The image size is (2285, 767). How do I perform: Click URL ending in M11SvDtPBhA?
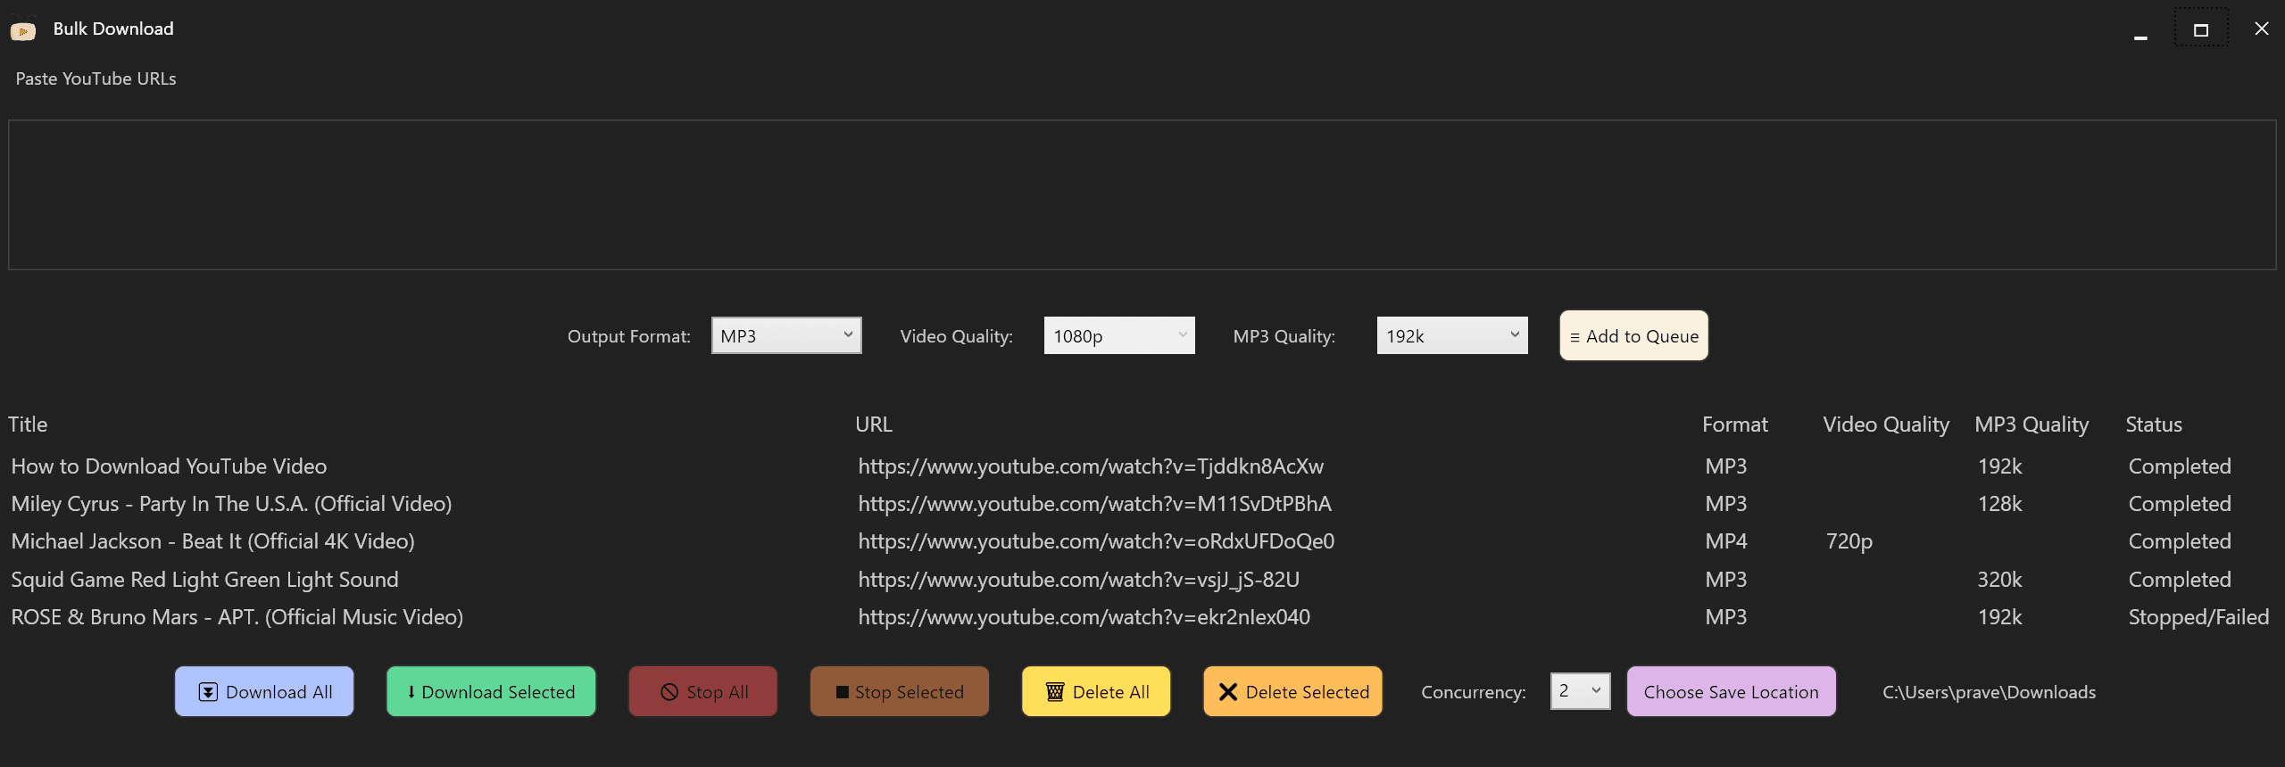(1094, 504)
